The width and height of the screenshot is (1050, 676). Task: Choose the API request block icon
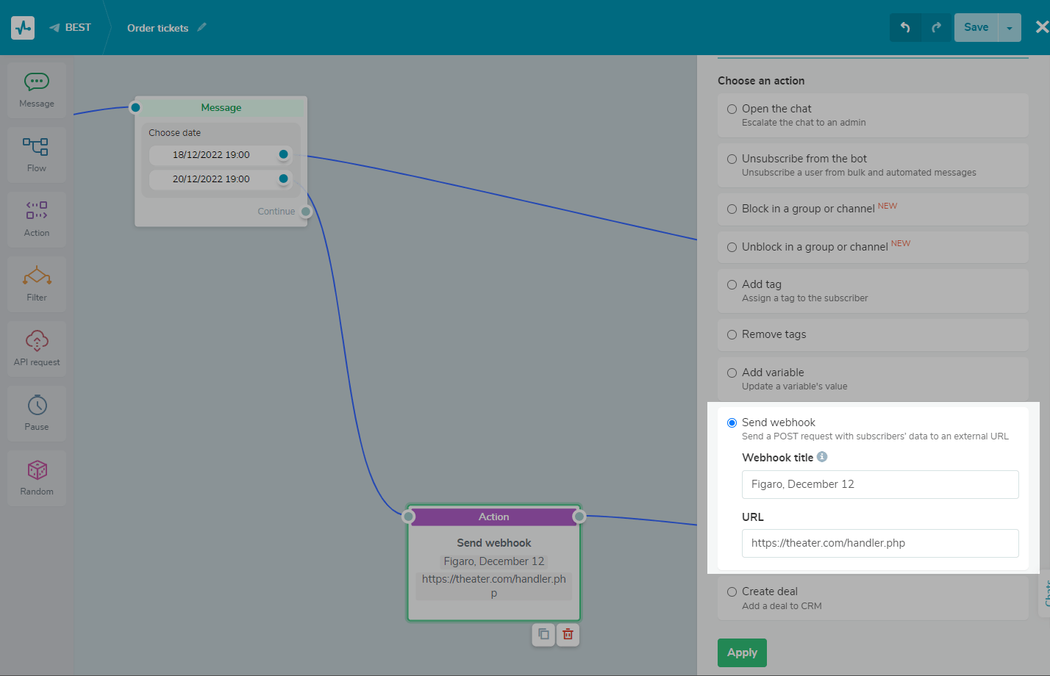coord(37,348)
